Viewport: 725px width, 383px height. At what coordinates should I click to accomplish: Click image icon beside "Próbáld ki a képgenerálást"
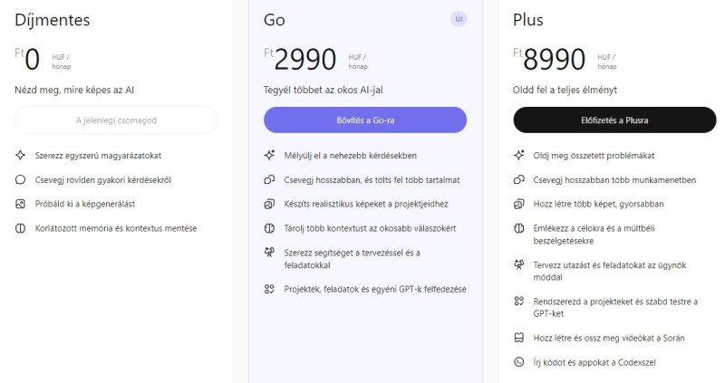coord(21,204)
